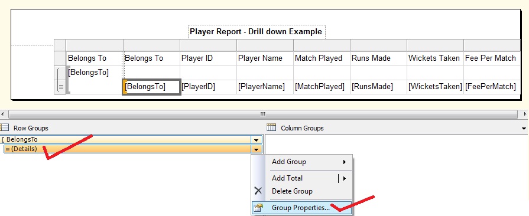Click the Column Groups panel label
Image resolution: width=529 pixels, height=216 pixels.
302,128
